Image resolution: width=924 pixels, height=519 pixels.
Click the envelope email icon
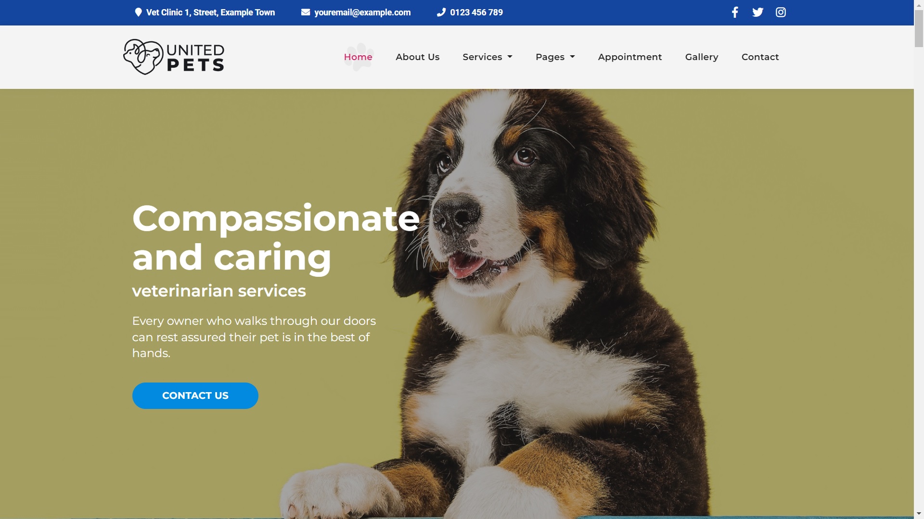[x=306, y=12]
